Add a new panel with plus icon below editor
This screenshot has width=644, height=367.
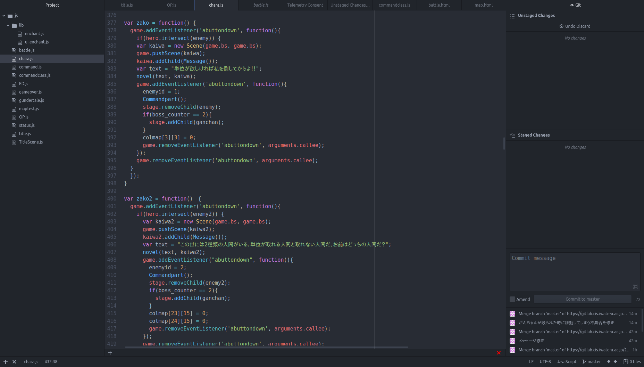[x=110, y=353]
